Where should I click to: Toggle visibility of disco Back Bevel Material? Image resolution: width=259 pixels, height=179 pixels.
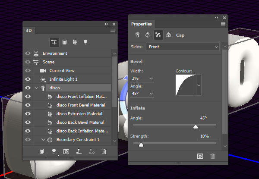coord(28,122)
